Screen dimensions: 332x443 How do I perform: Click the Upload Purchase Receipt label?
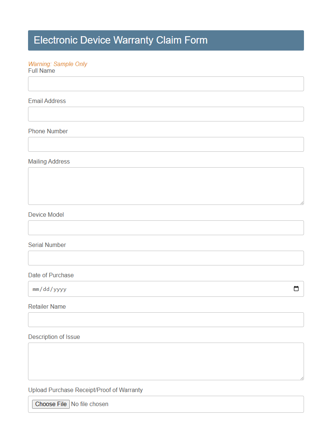click(86, 390)
